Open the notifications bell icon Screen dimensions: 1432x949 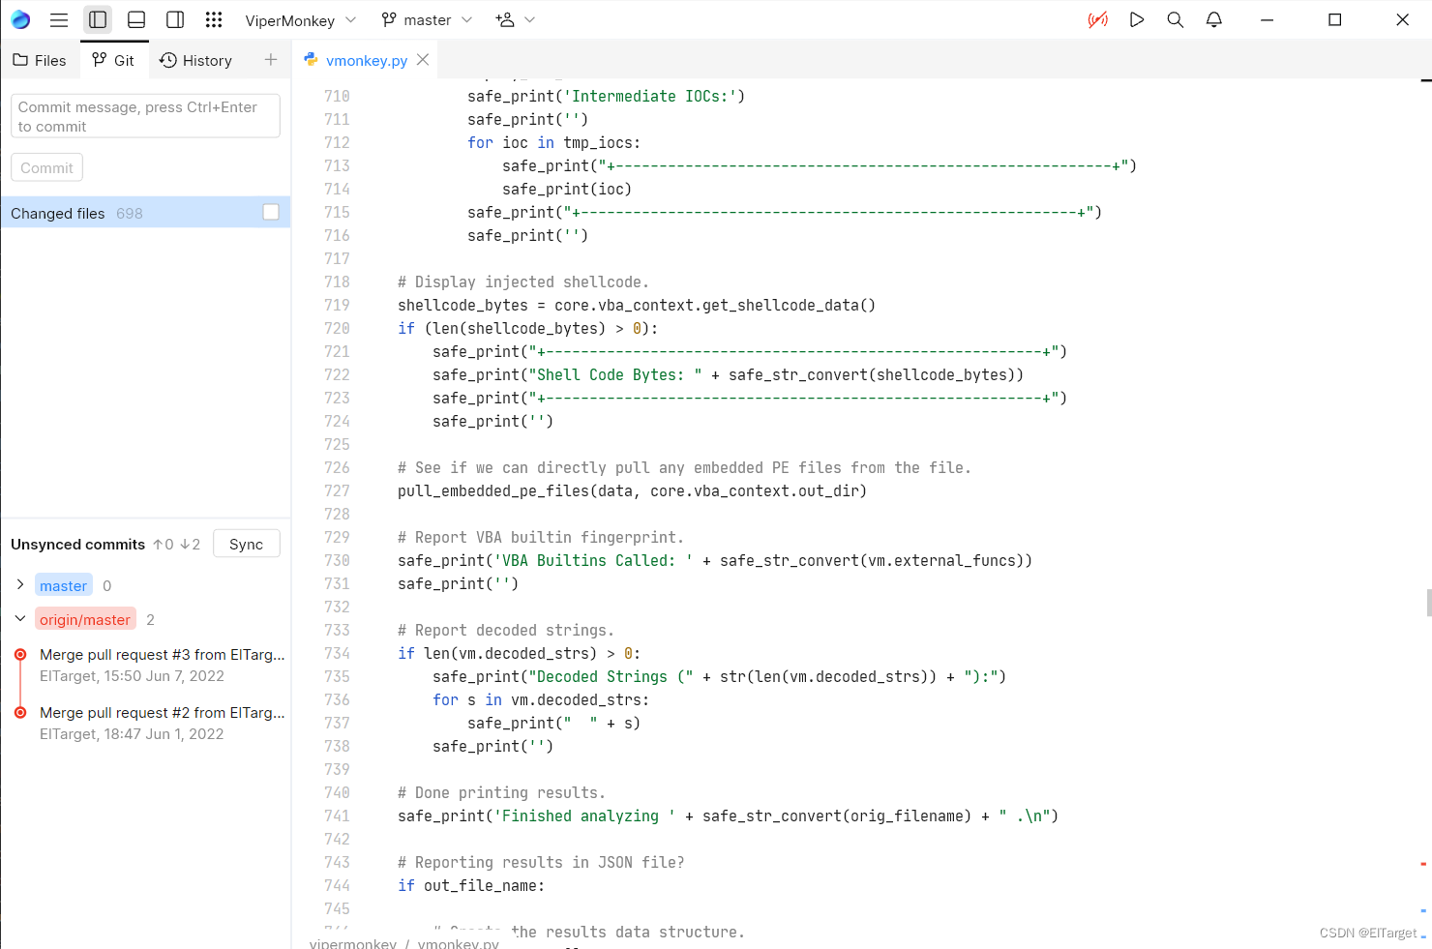coord(1214,19)
